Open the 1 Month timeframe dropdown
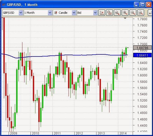153x136 pixels. [x=38, y=13]
